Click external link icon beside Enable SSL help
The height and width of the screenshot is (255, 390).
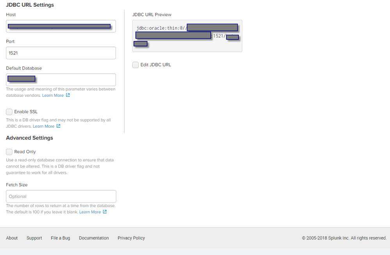[59, 126]
